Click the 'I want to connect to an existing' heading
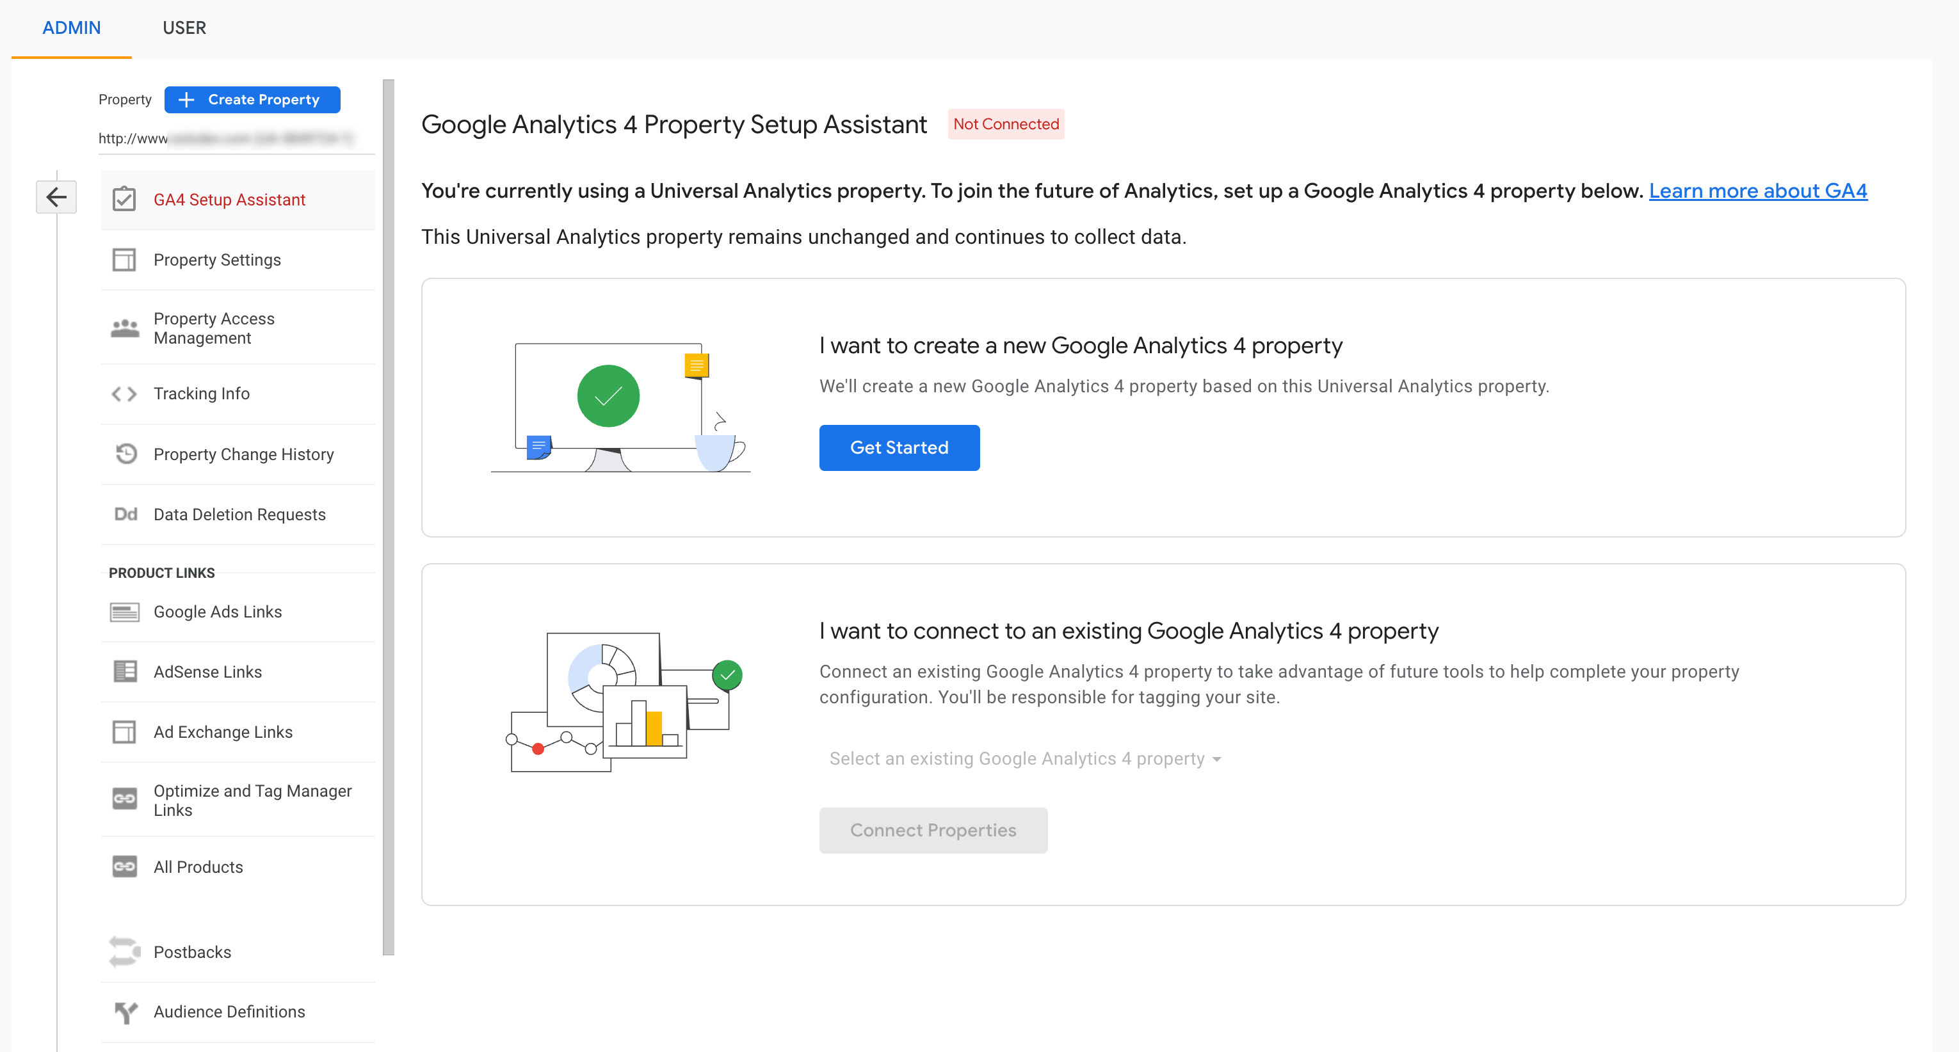 [x=1129, y=631]
